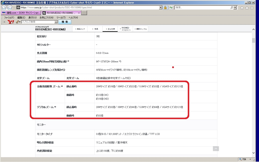Open the 表示(V) menu

click(33, 17)
